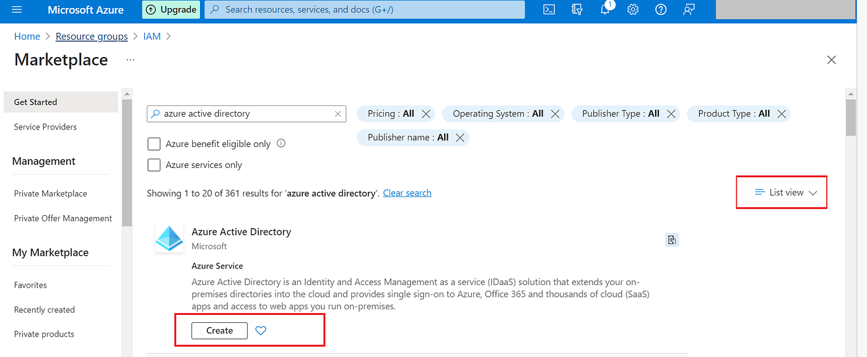This screenshot has height=357, width=867.
Task: Favorite Azure Active Directory with the heart
Action: 261,331
